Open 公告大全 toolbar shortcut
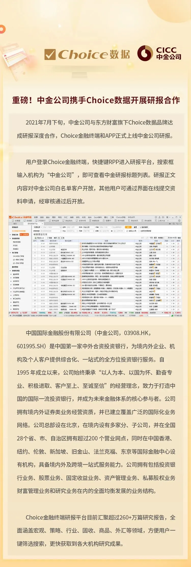191x567 pixels. (160, 220)
